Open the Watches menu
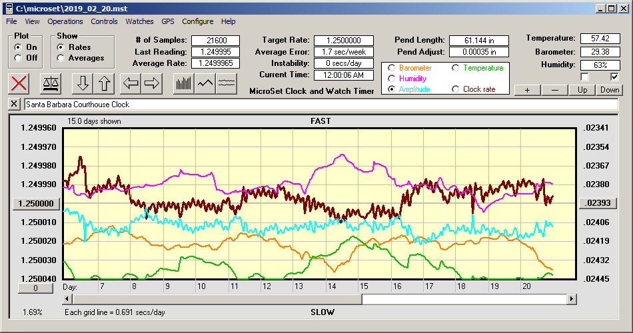 139,21
